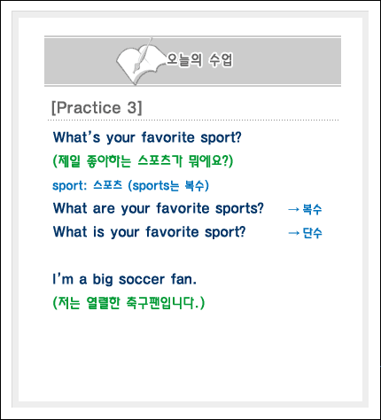Screen dimensions: 381x420
Task: Click the word "soccer" in the sentence
Action: point(142,280)
